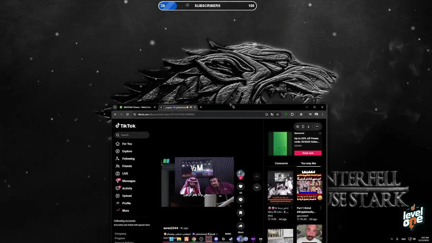Follow creator via avatar plus icon
Image resolution: width=432 pixels, height=243 pixels.
pyautogui.click(x=241, y=178)
